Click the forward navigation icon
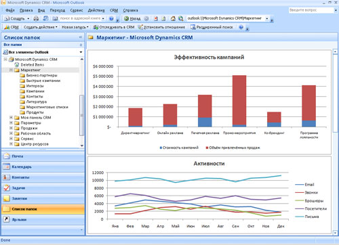 click(x=146, y=18)
